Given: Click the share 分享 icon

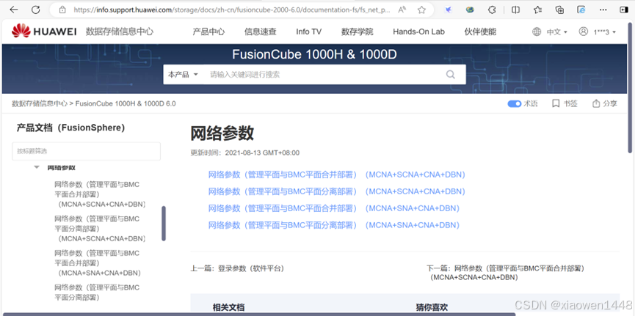Looking at the screenshot, I should [595, 103].
